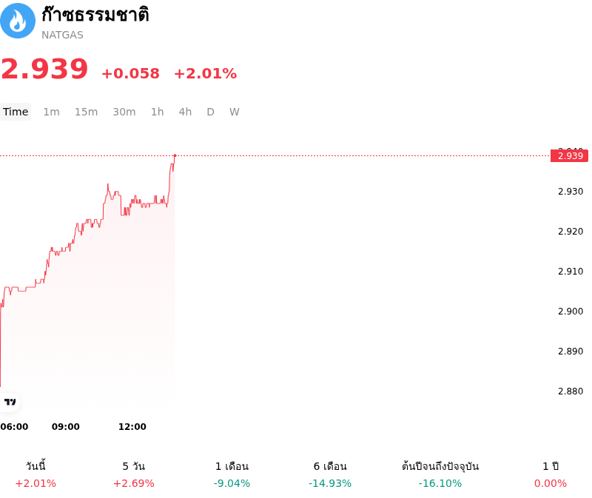Select the 4h interval
Viewport: 592px width, 498px height.
186,112
